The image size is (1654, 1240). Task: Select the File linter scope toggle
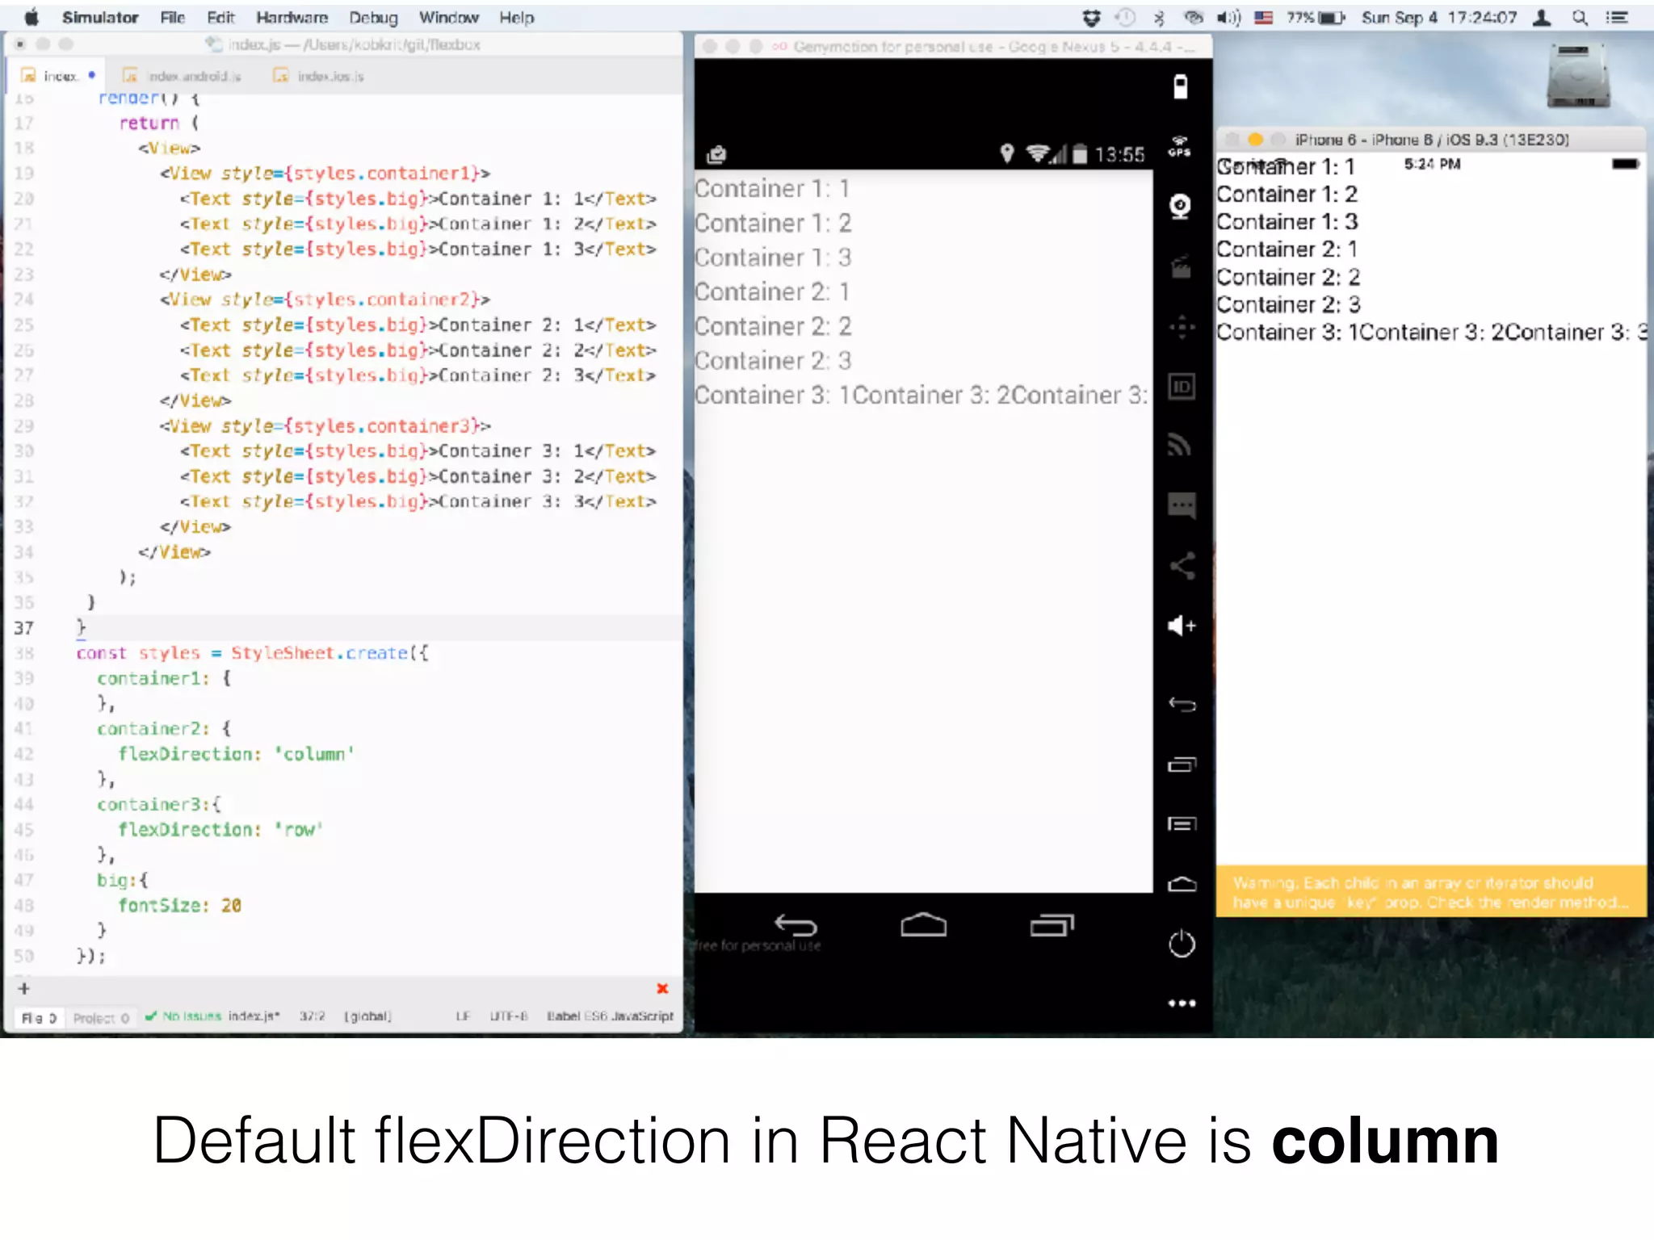pos(38,1018)
